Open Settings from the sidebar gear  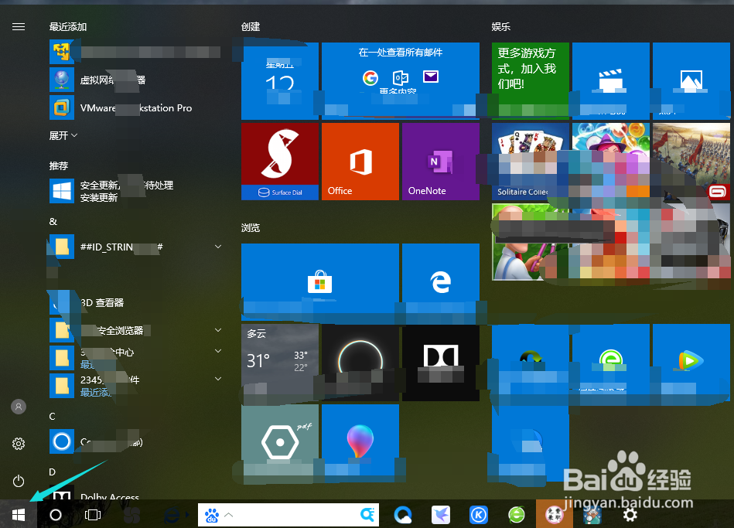click(18, 444)
